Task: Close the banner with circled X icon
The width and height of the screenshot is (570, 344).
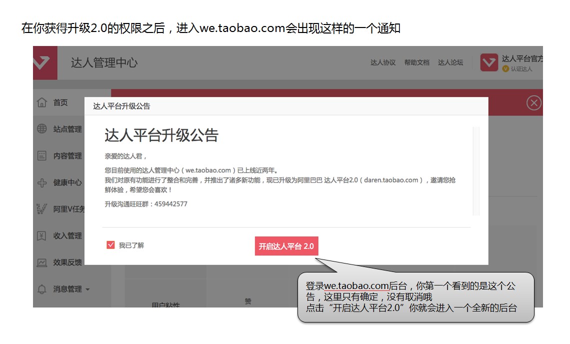Action: 533,103
